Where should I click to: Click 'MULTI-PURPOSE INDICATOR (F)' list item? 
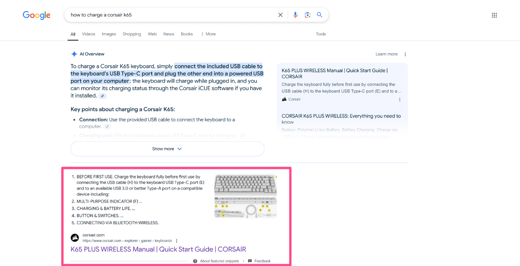[109, 201]
